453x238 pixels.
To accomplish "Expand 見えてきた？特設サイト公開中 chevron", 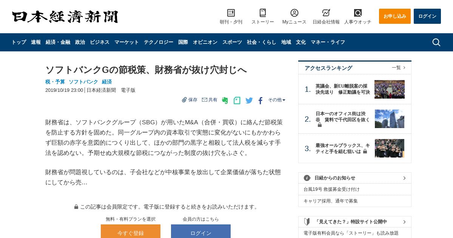I will [404, 222].
